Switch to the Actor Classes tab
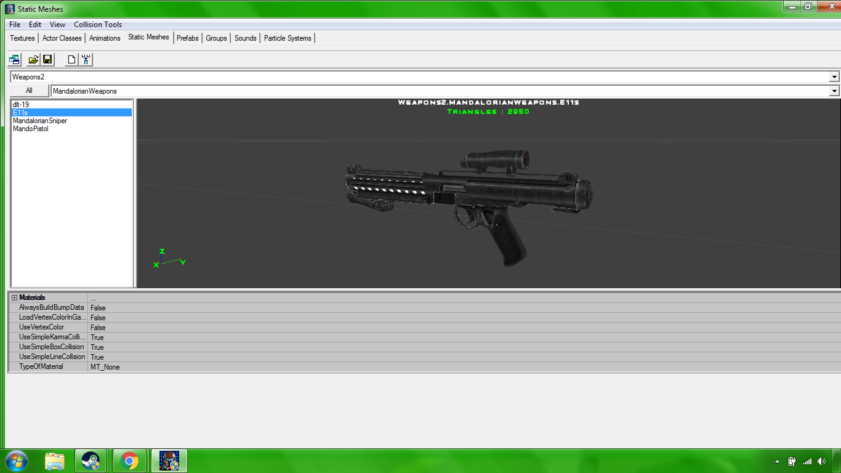841x473 pixels. click(x=62, y=38)
